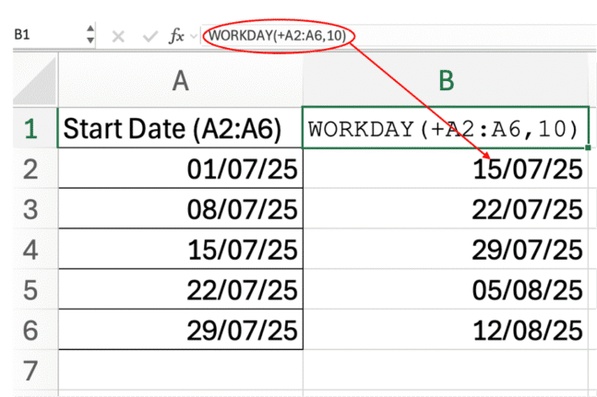The image size is (597, 397).
Task: Click into the formula bar WORKDAY text
Action: (x=276, y=35)
